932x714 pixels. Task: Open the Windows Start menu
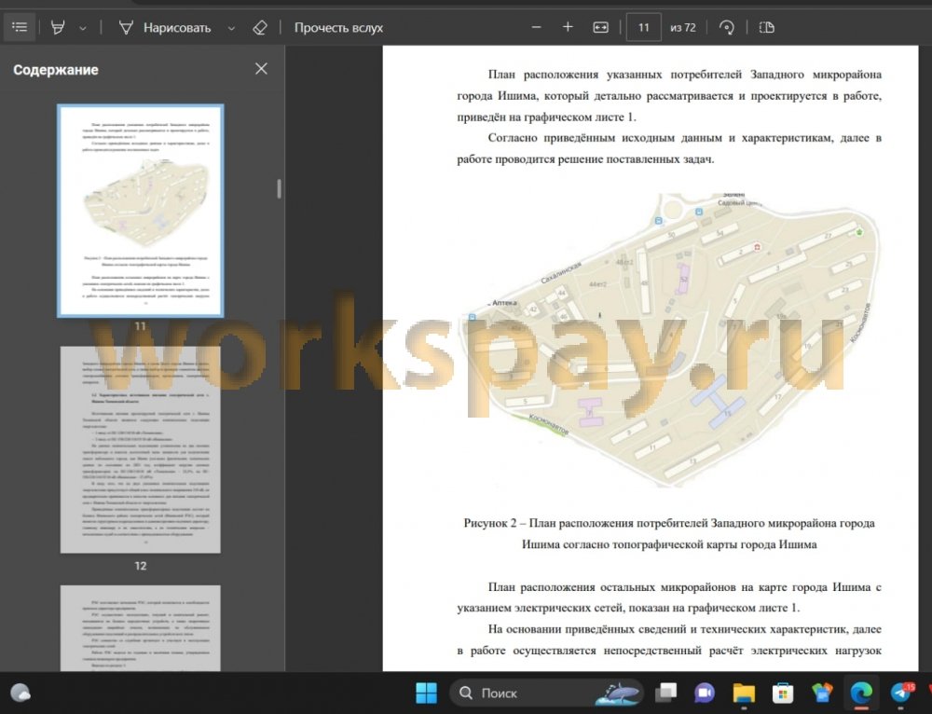click(426, 693)
